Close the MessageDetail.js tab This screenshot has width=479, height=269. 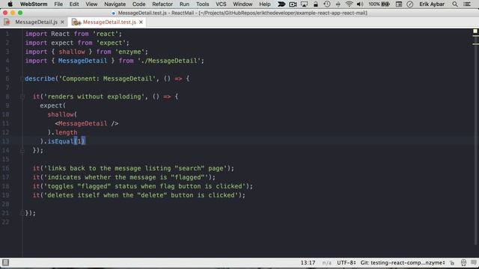(62, 22)
